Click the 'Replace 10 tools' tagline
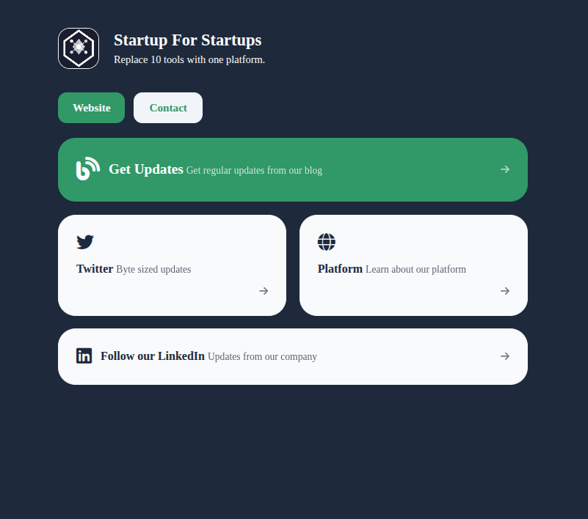Image resolution: width=588 pixels, height=519 pixels. click(189, 59)
